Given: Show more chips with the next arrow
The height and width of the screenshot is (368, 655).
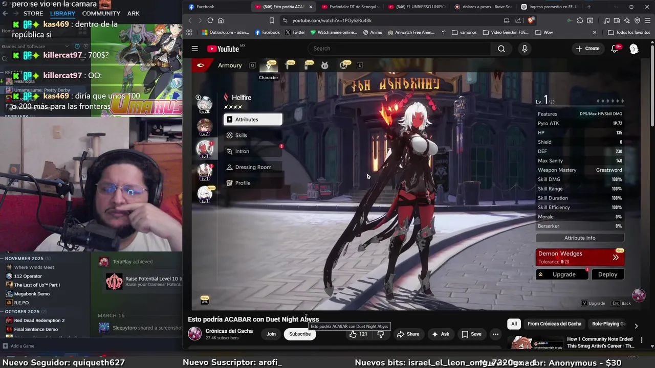Looking at the screenshot, I should tap(636, 326).
